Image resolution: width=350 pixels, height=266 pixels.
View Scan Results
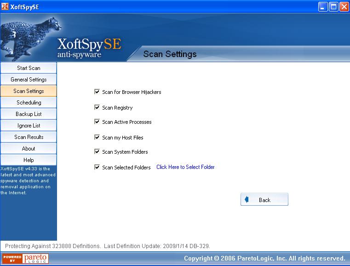pos(29,137)
